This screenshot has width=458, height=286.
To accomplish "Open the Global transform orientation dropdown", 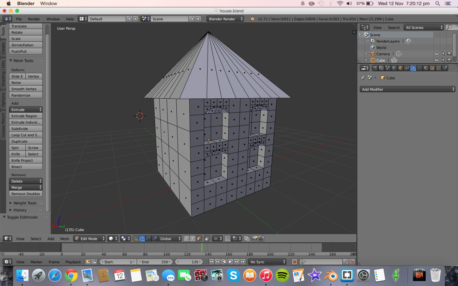I will [x=170, y=238].
